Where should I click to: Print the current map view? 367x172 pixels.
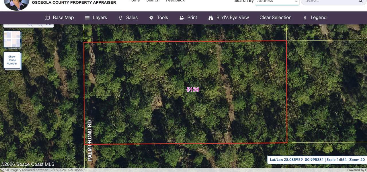pos(188,18)
